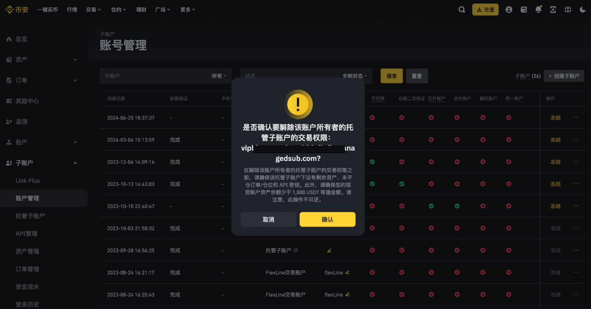Open the 交易 menu in top navigation

tap(93, 10)
